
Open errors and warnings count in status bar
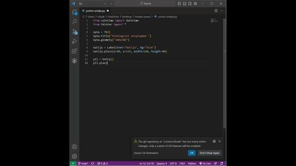tap(103, 164)
